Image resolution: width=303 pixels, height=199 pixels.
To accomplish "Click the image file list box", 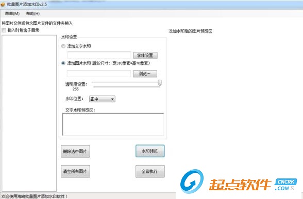I will pos(29,113).
